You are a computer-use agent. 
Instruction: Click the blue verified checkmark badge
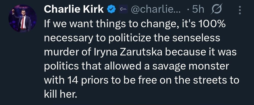[111, 10]
